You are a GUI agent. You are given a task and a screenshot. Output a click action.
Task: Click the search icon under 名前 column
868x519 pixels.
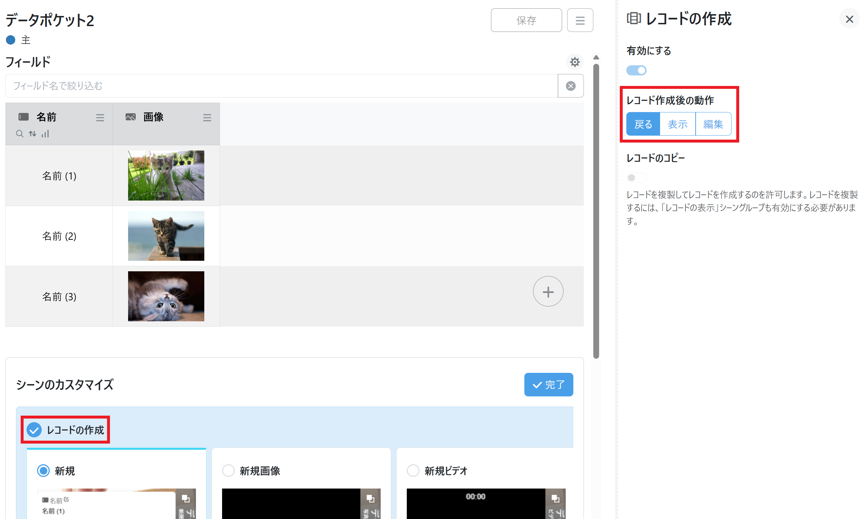pyautogui.click(x=20, y=134)
